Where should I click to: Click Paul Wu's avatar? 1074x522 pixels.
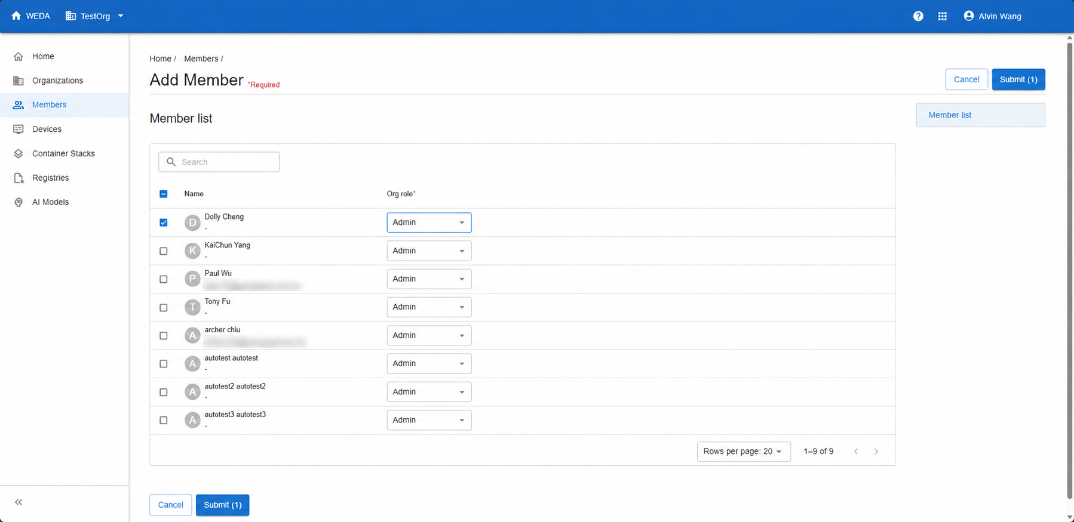coord(192,279)
